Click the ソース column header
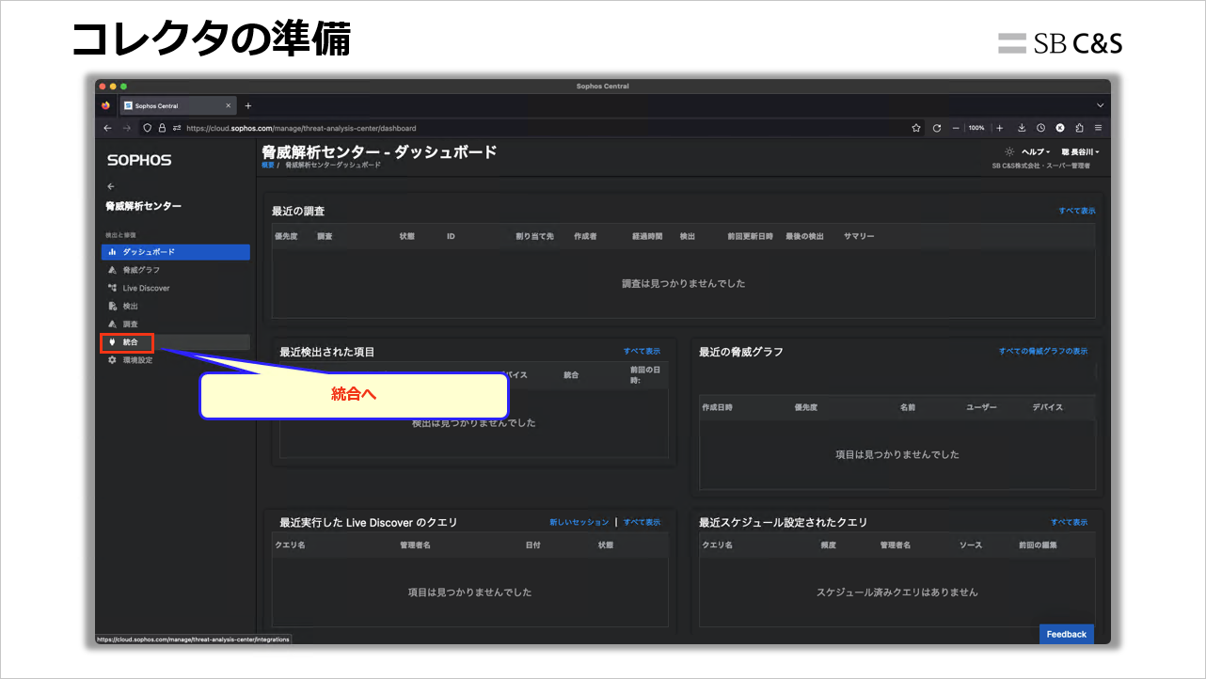 click(x=971, y=545)
